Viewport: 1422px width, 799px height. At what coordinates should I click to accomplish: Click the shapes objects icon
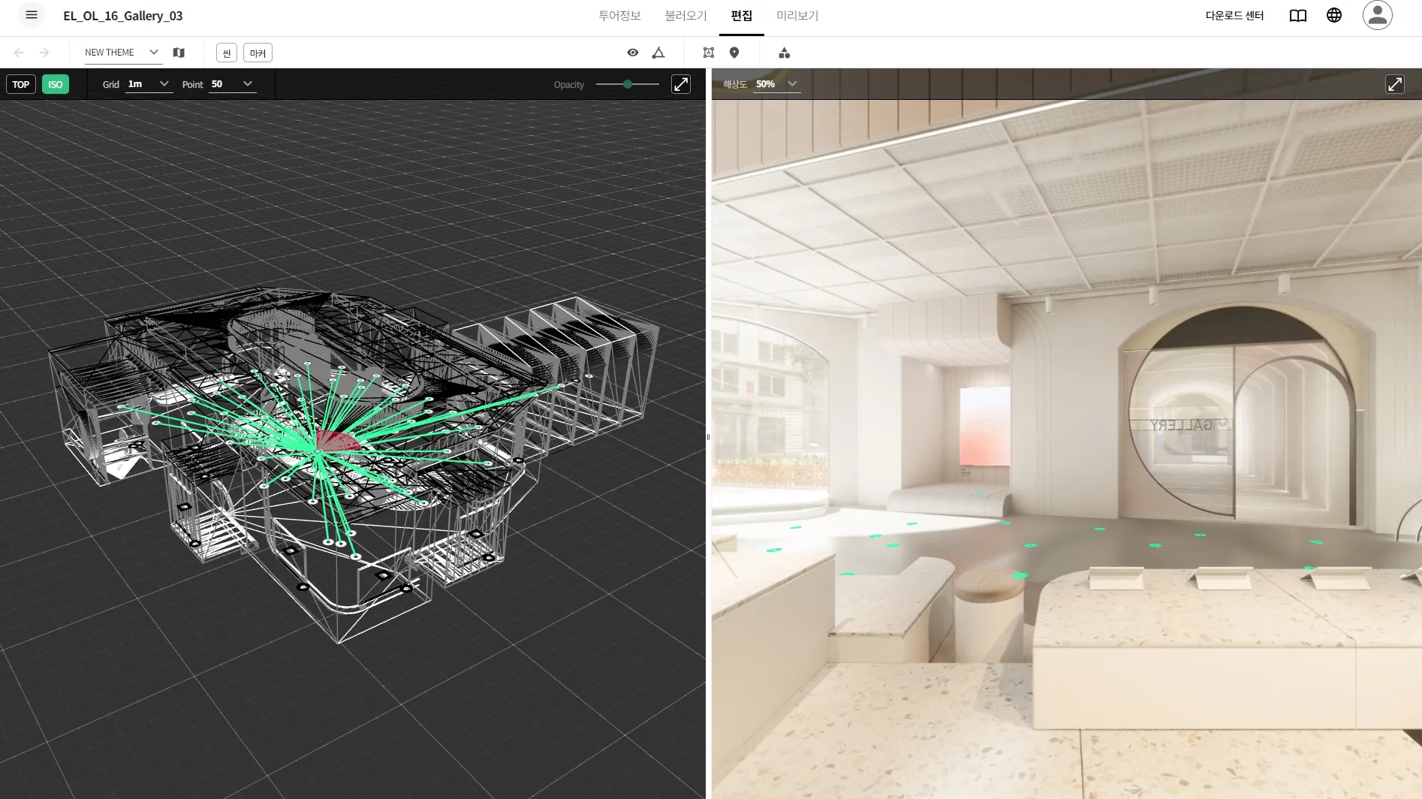784,53
